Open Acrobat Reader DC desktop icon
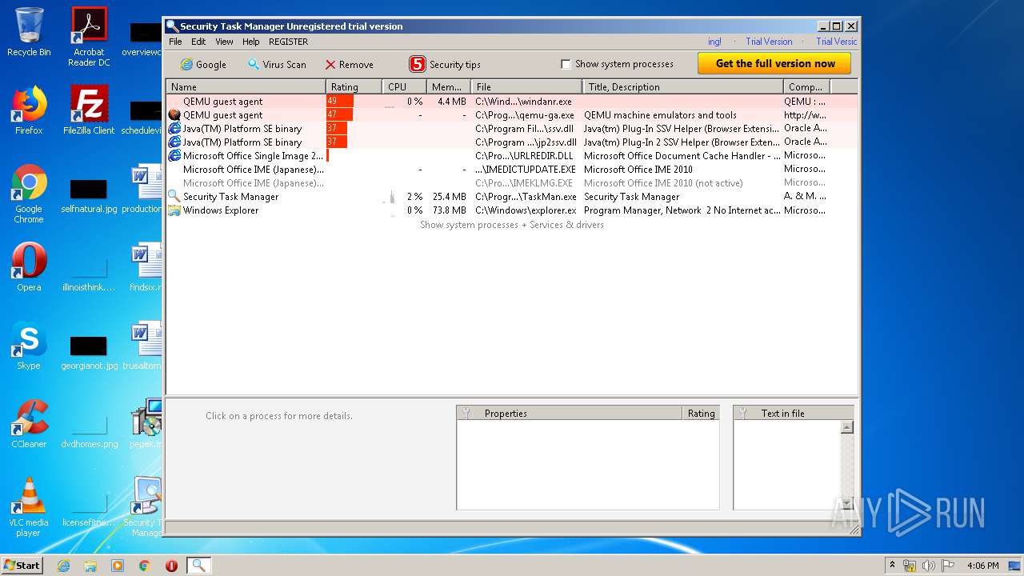1024x576 pixels. (x=89, y=36)
